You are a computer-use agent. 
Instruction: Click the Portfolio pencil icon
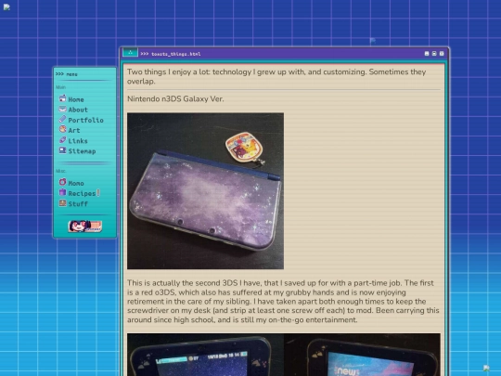(63, 119)
